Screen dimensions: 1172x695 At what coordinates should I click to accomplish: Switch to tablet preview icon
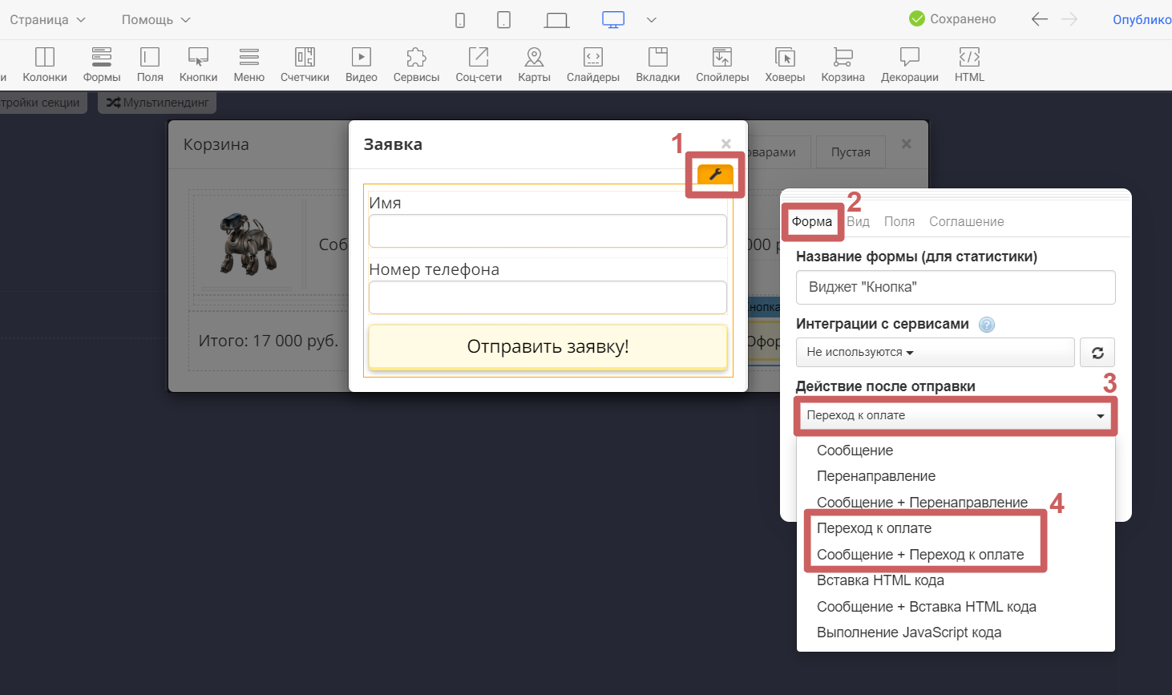tap(503, 20)
